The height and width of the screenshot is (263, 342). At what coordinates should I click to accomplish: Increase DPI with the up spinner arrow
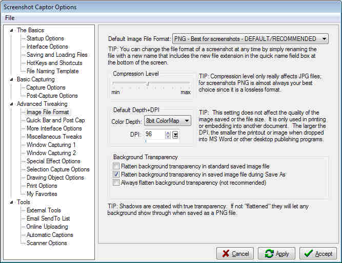pos(168,132)
